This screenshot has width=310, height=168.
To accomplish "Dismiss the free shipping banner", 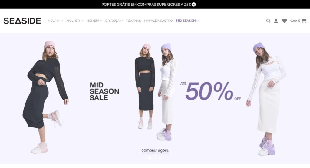I will [194, 4].
